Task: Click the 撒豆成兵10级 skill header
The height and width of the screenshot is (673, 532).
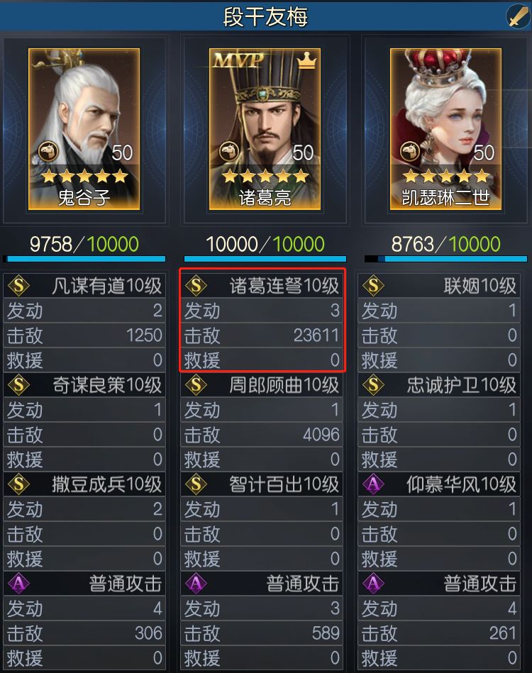Action: click(x=84, y=484)
